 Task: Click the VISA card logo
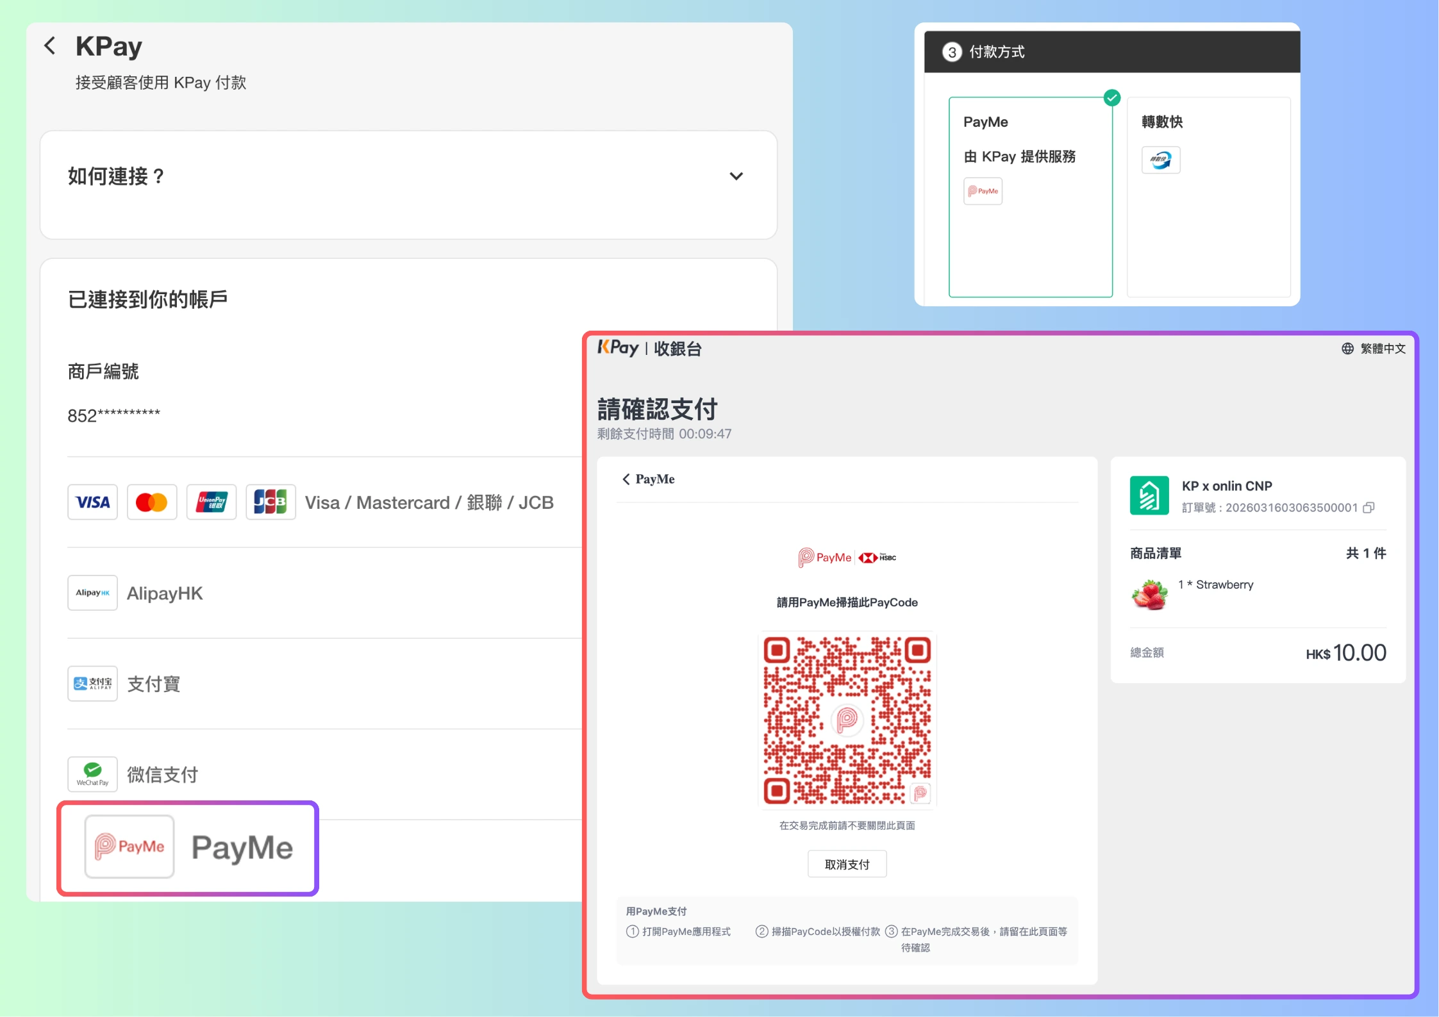click(x=92, y=502)
